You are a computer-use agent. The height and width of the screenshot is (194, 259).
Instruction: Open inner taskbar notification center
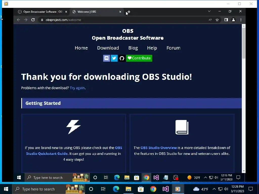tap(238, 178)
